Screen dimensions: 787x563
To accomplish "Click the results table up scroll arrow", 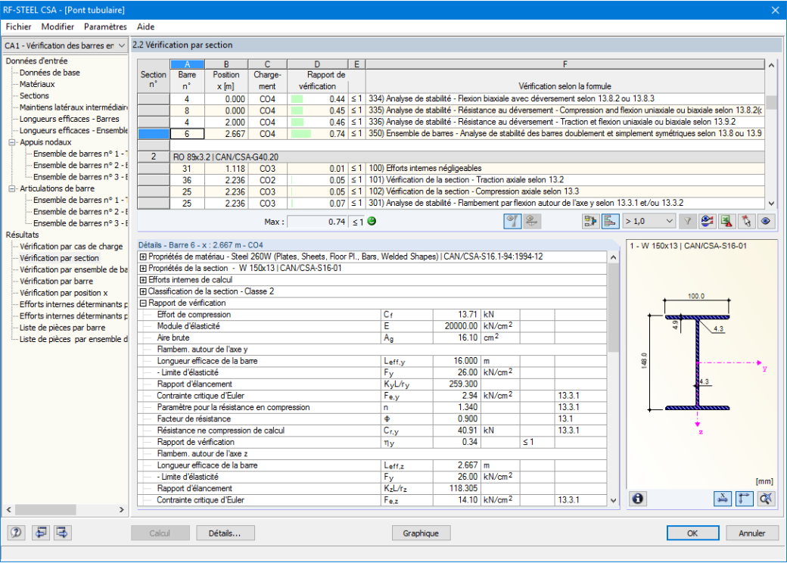I will coord(771,65).
